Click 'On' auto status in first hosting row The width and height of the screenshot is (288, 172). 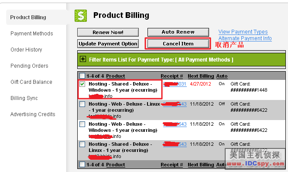(x=222, y=84)
